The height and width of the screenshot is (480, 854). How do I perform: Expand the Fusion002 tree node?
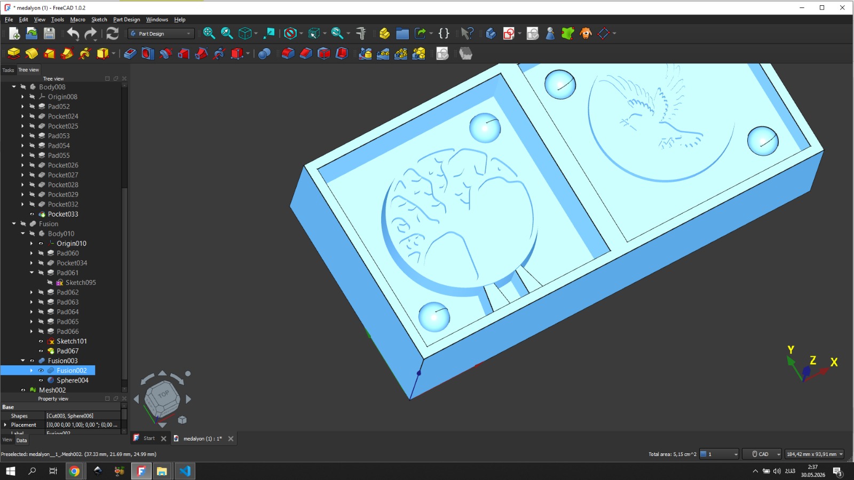pyautogui.click(x=31, y=371)
